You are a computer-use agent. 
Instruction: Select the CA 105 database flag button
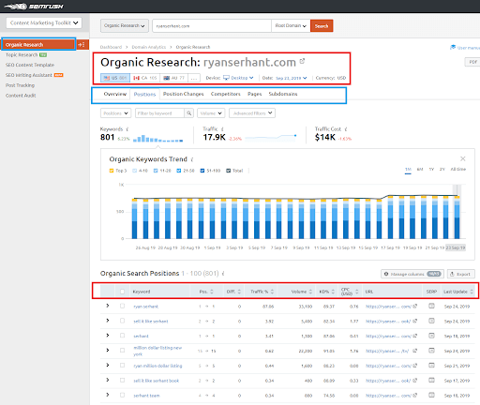tap(145, 78)
